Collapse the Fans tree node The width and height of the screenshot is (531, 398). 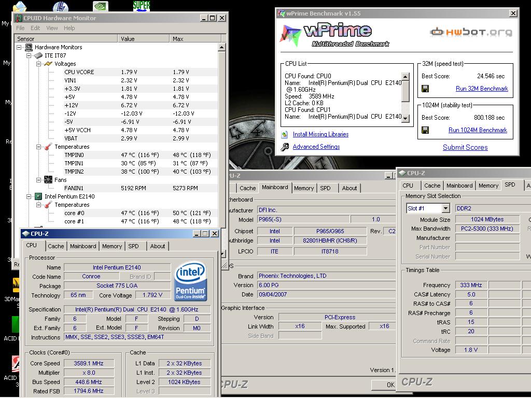point(38,180)
